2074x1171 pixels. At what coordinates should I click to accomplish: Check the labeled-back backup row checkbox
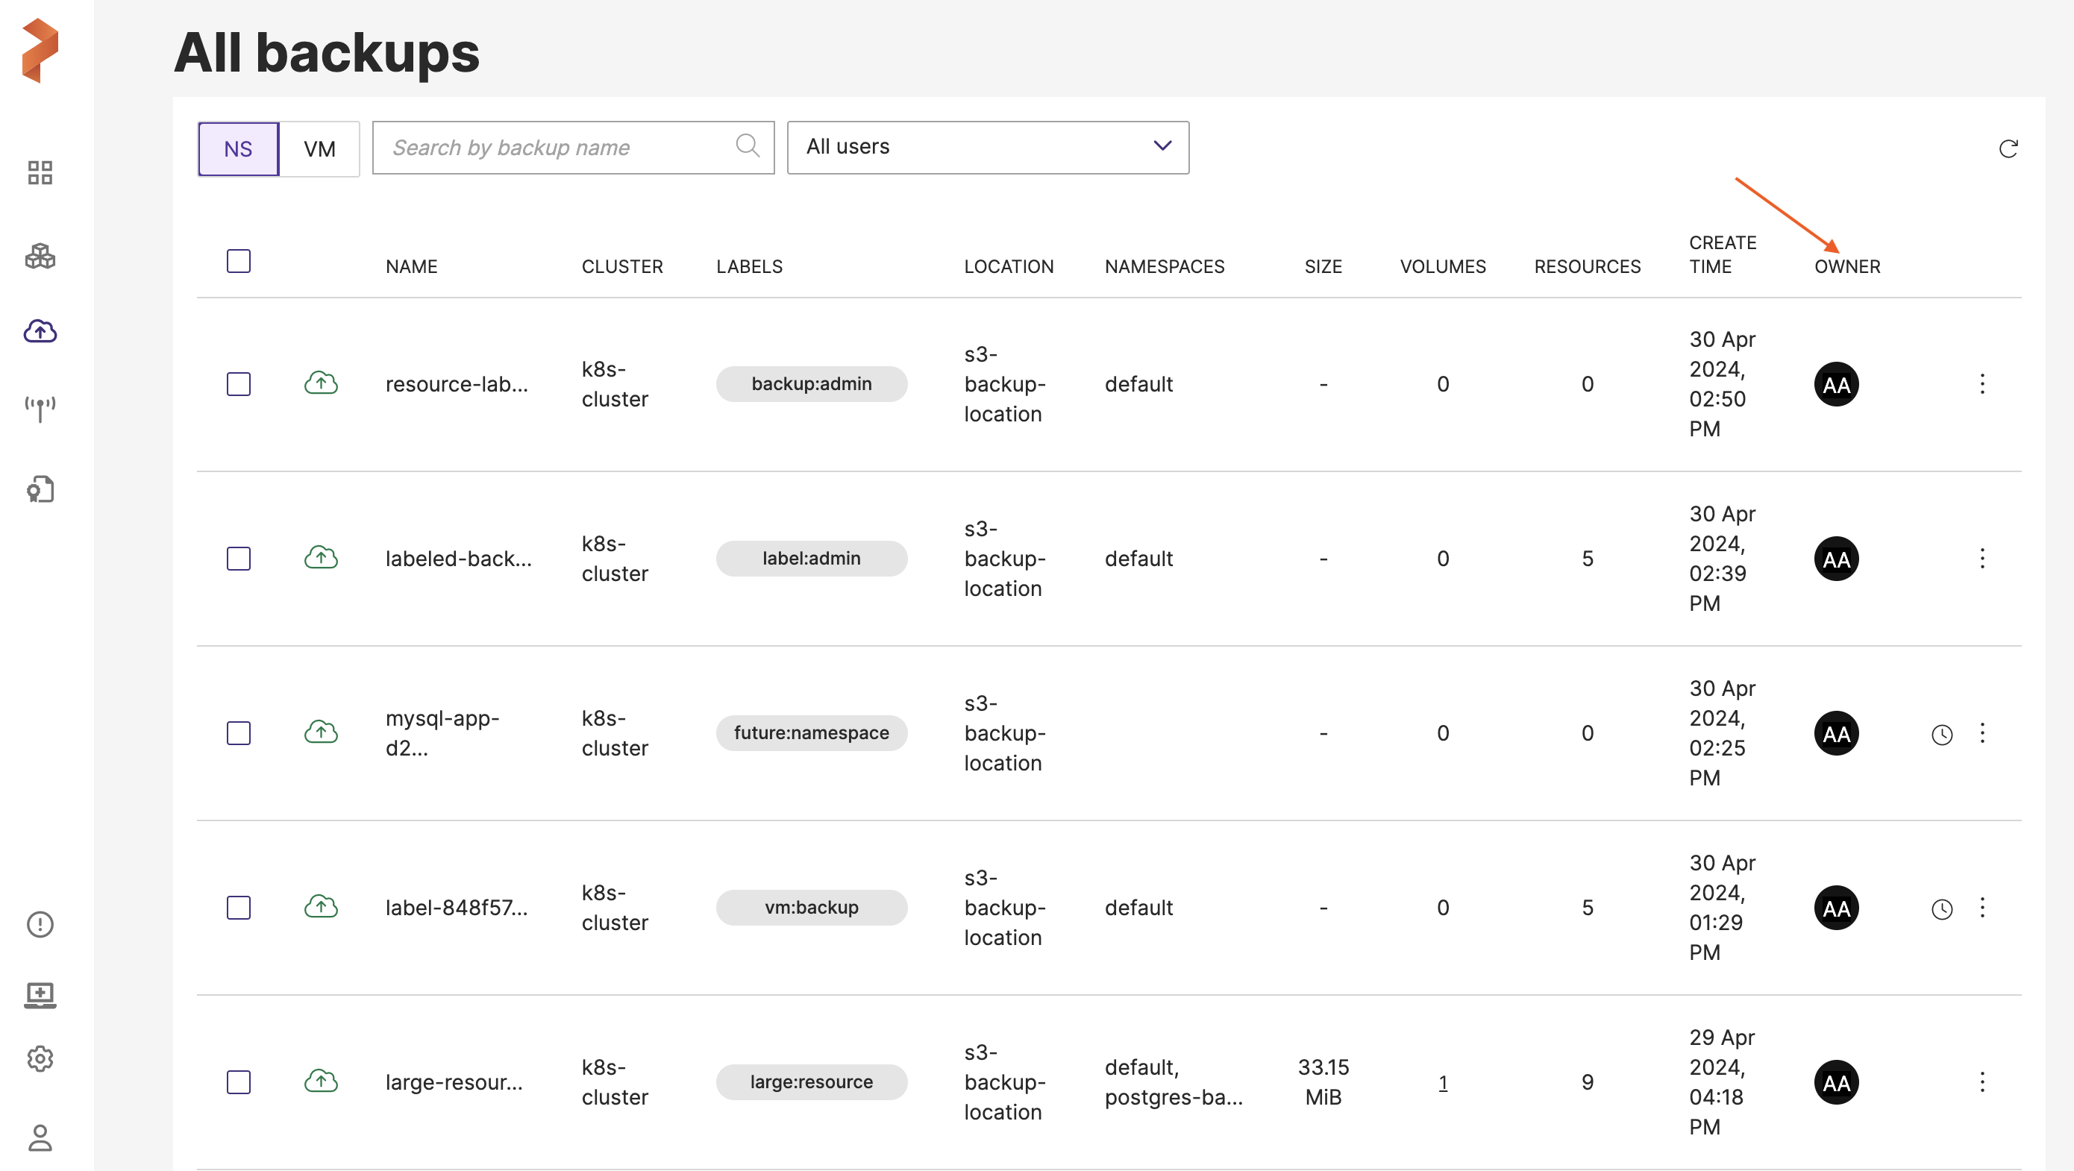point(238,559)
